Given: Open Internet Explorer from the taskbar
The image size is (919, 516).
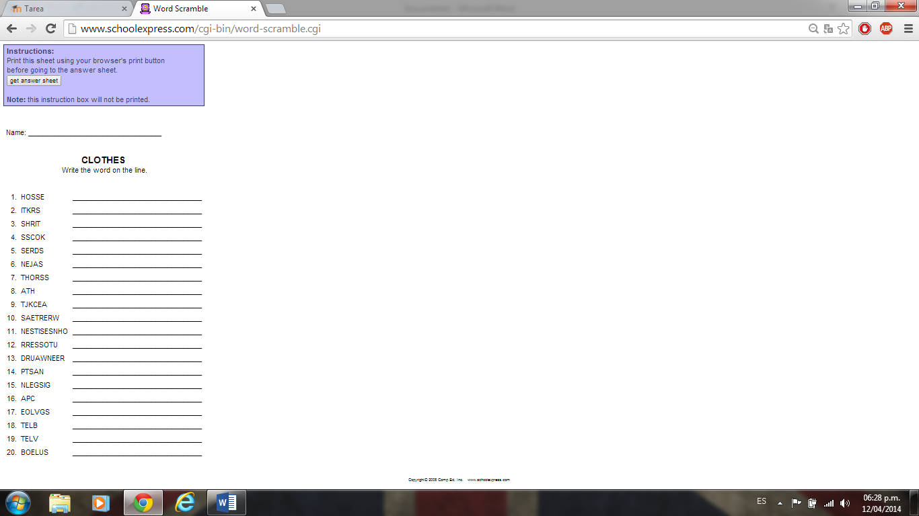Looking at the screenshot, I should (184, 503).
